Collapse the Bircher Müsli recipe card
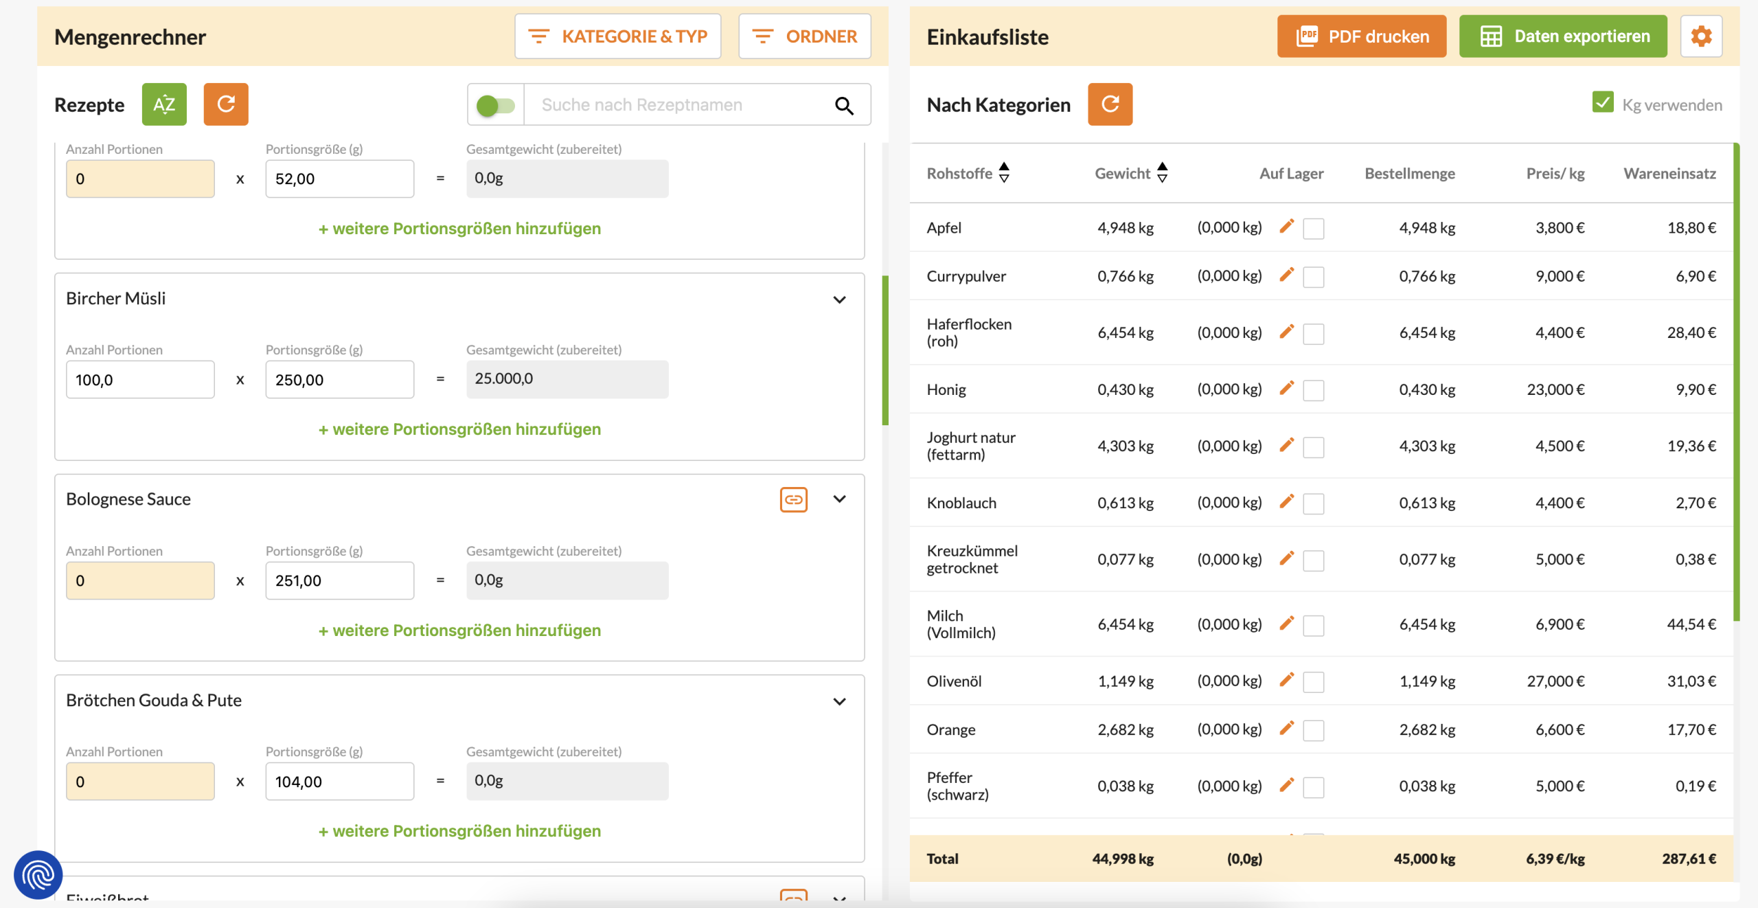Viewport: 1758px width, 908px height. coord(839,299)
